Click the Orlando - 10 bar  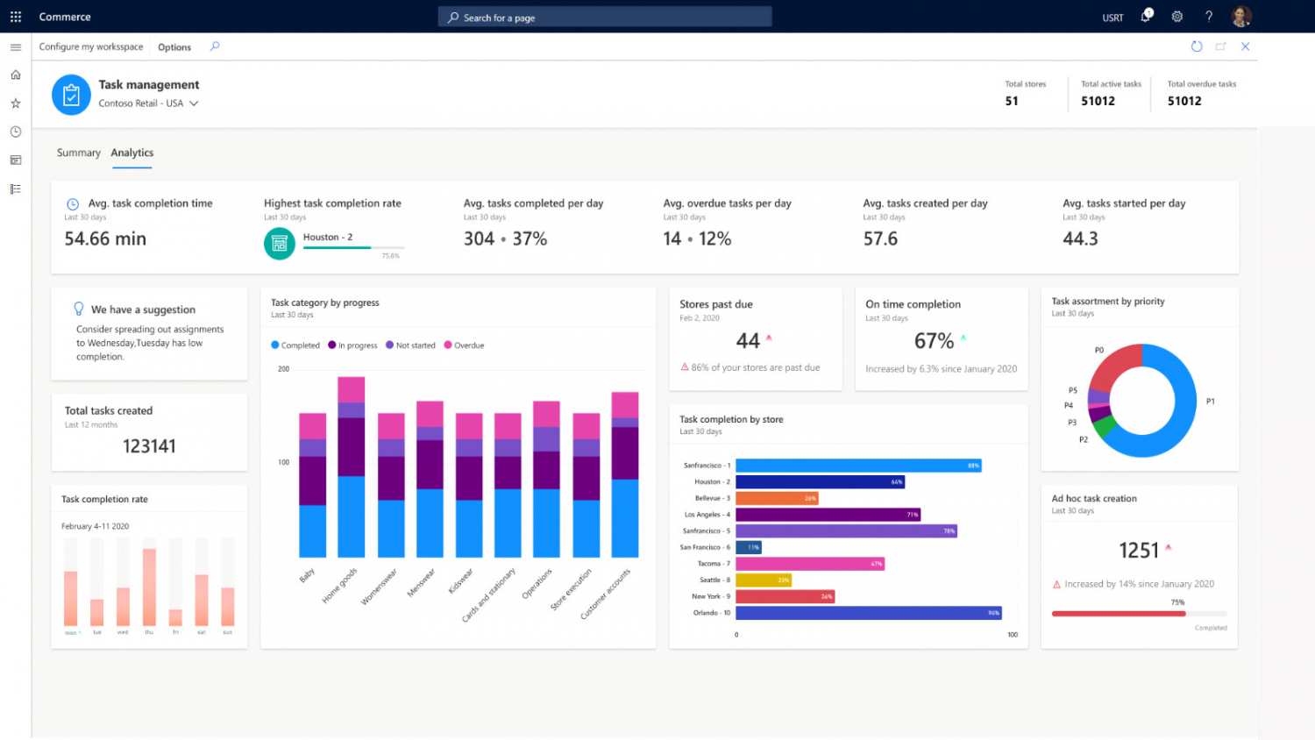869,613
